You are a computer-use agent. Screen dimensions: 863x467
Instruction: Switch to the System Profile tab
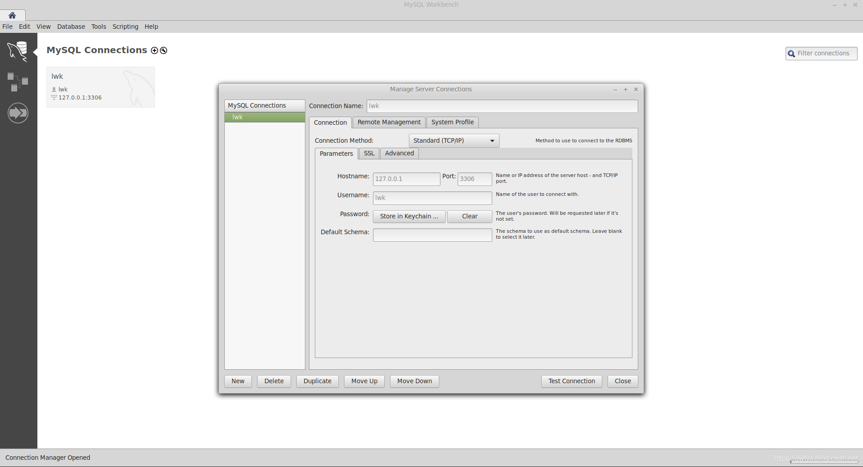(453, 122)
